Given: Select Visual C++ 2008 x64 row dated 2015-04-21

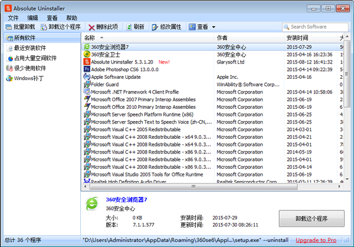Looking at the screenshot, I should [x=212, y=137].
